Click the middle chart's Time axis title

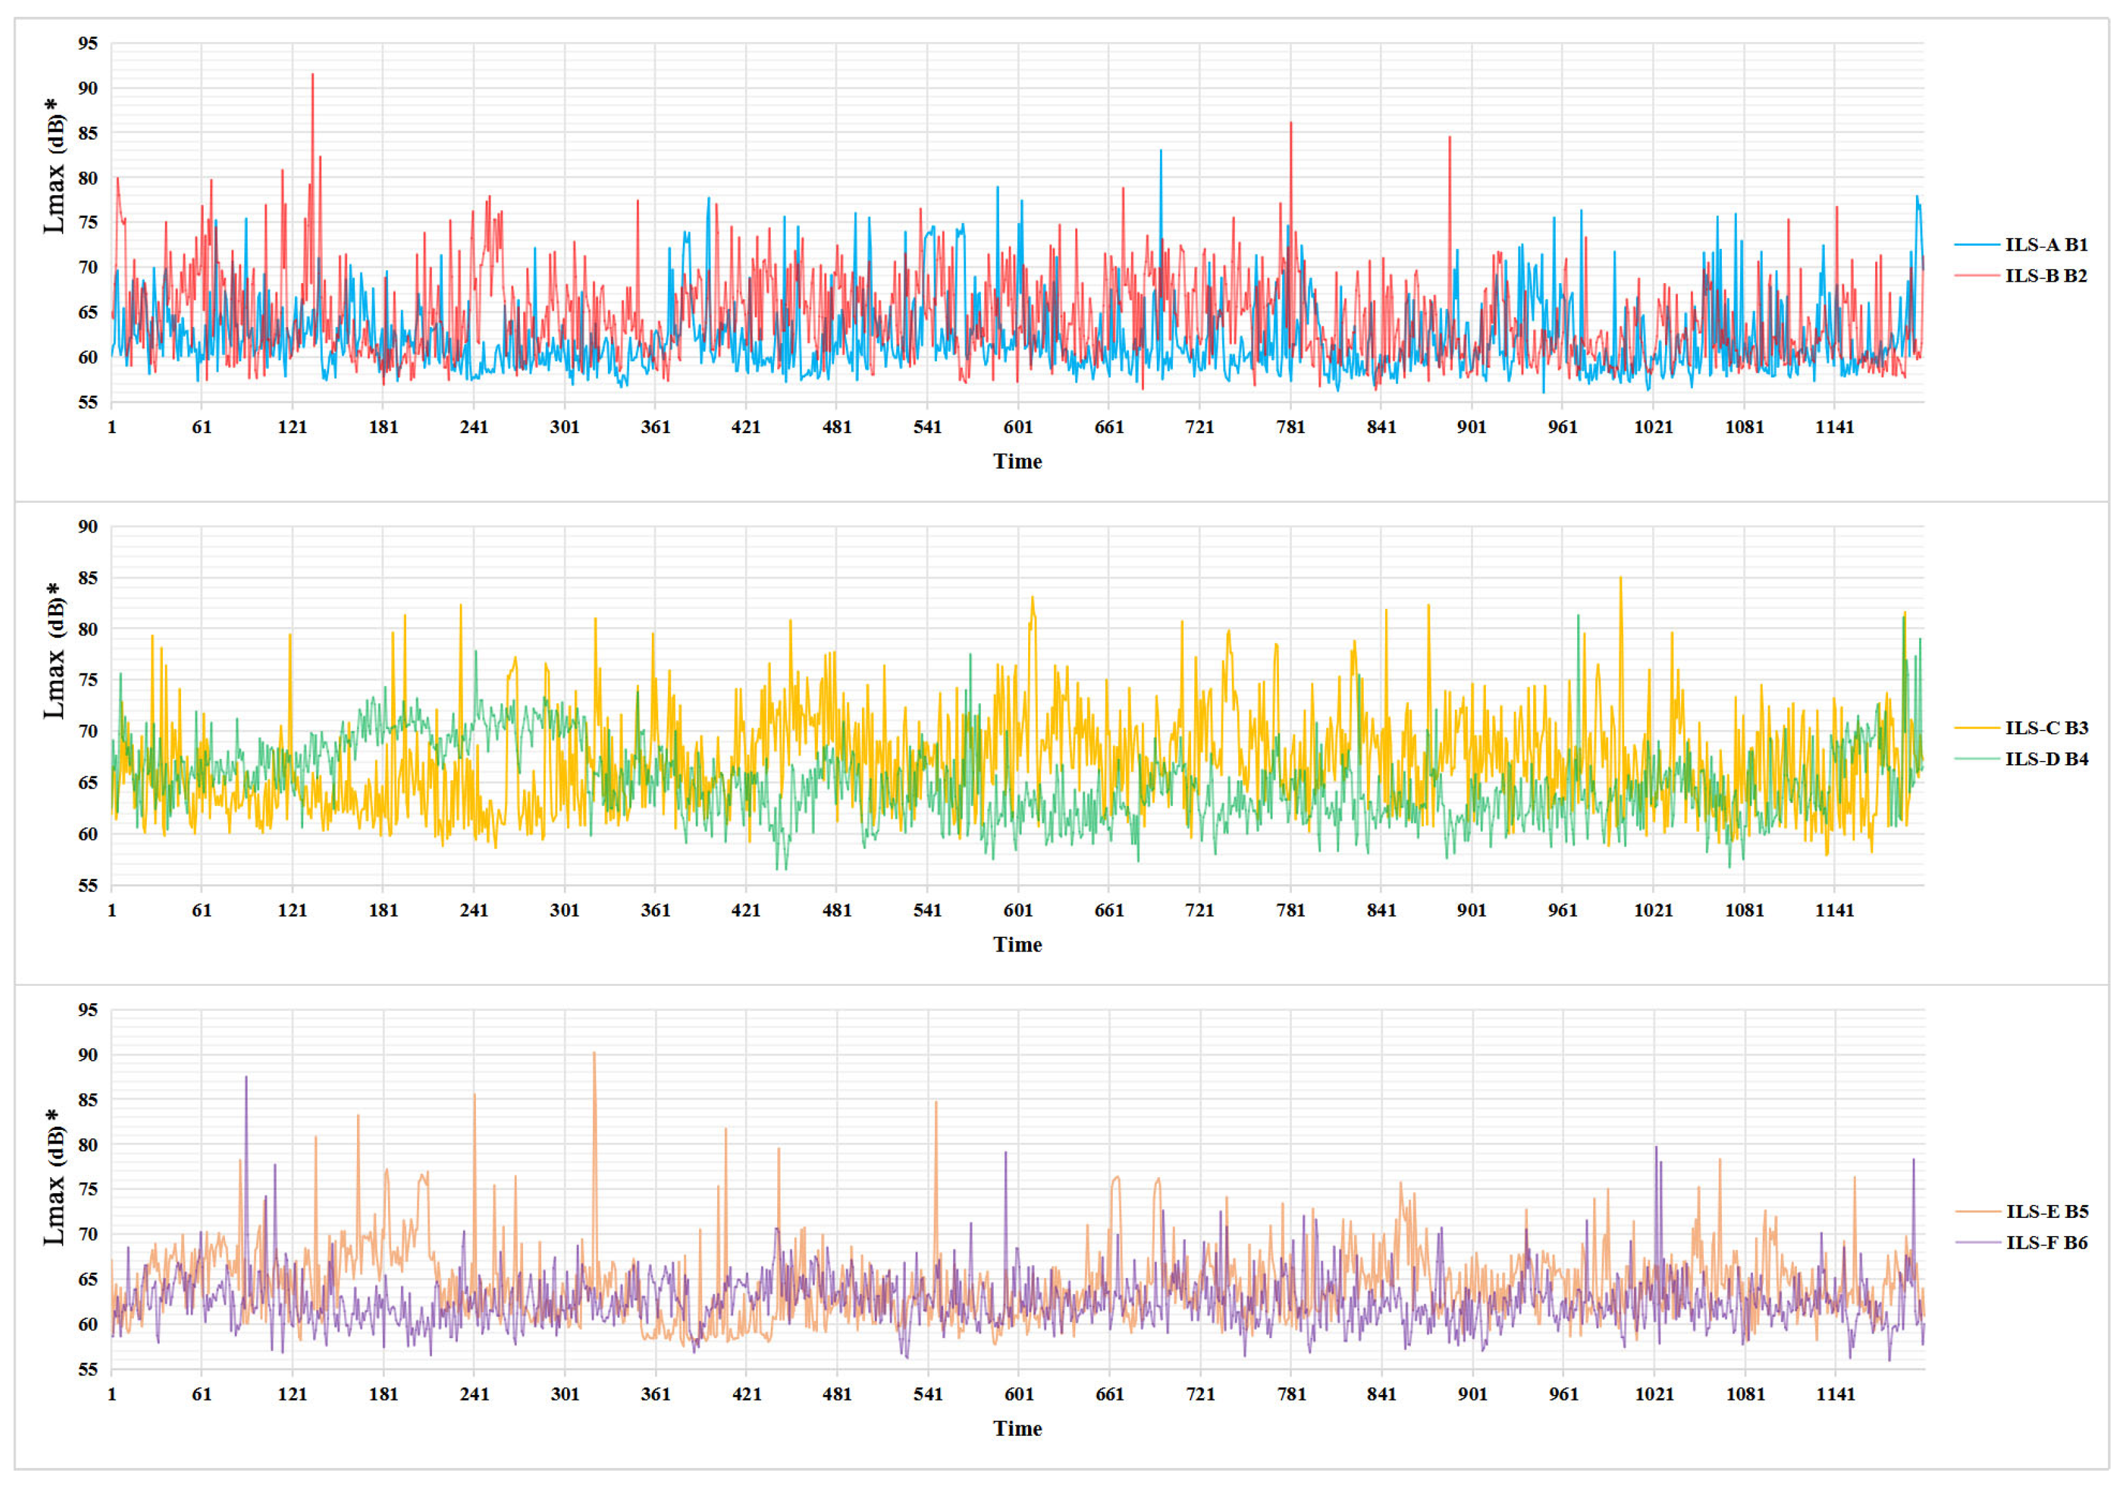(x=1016, y=945)
